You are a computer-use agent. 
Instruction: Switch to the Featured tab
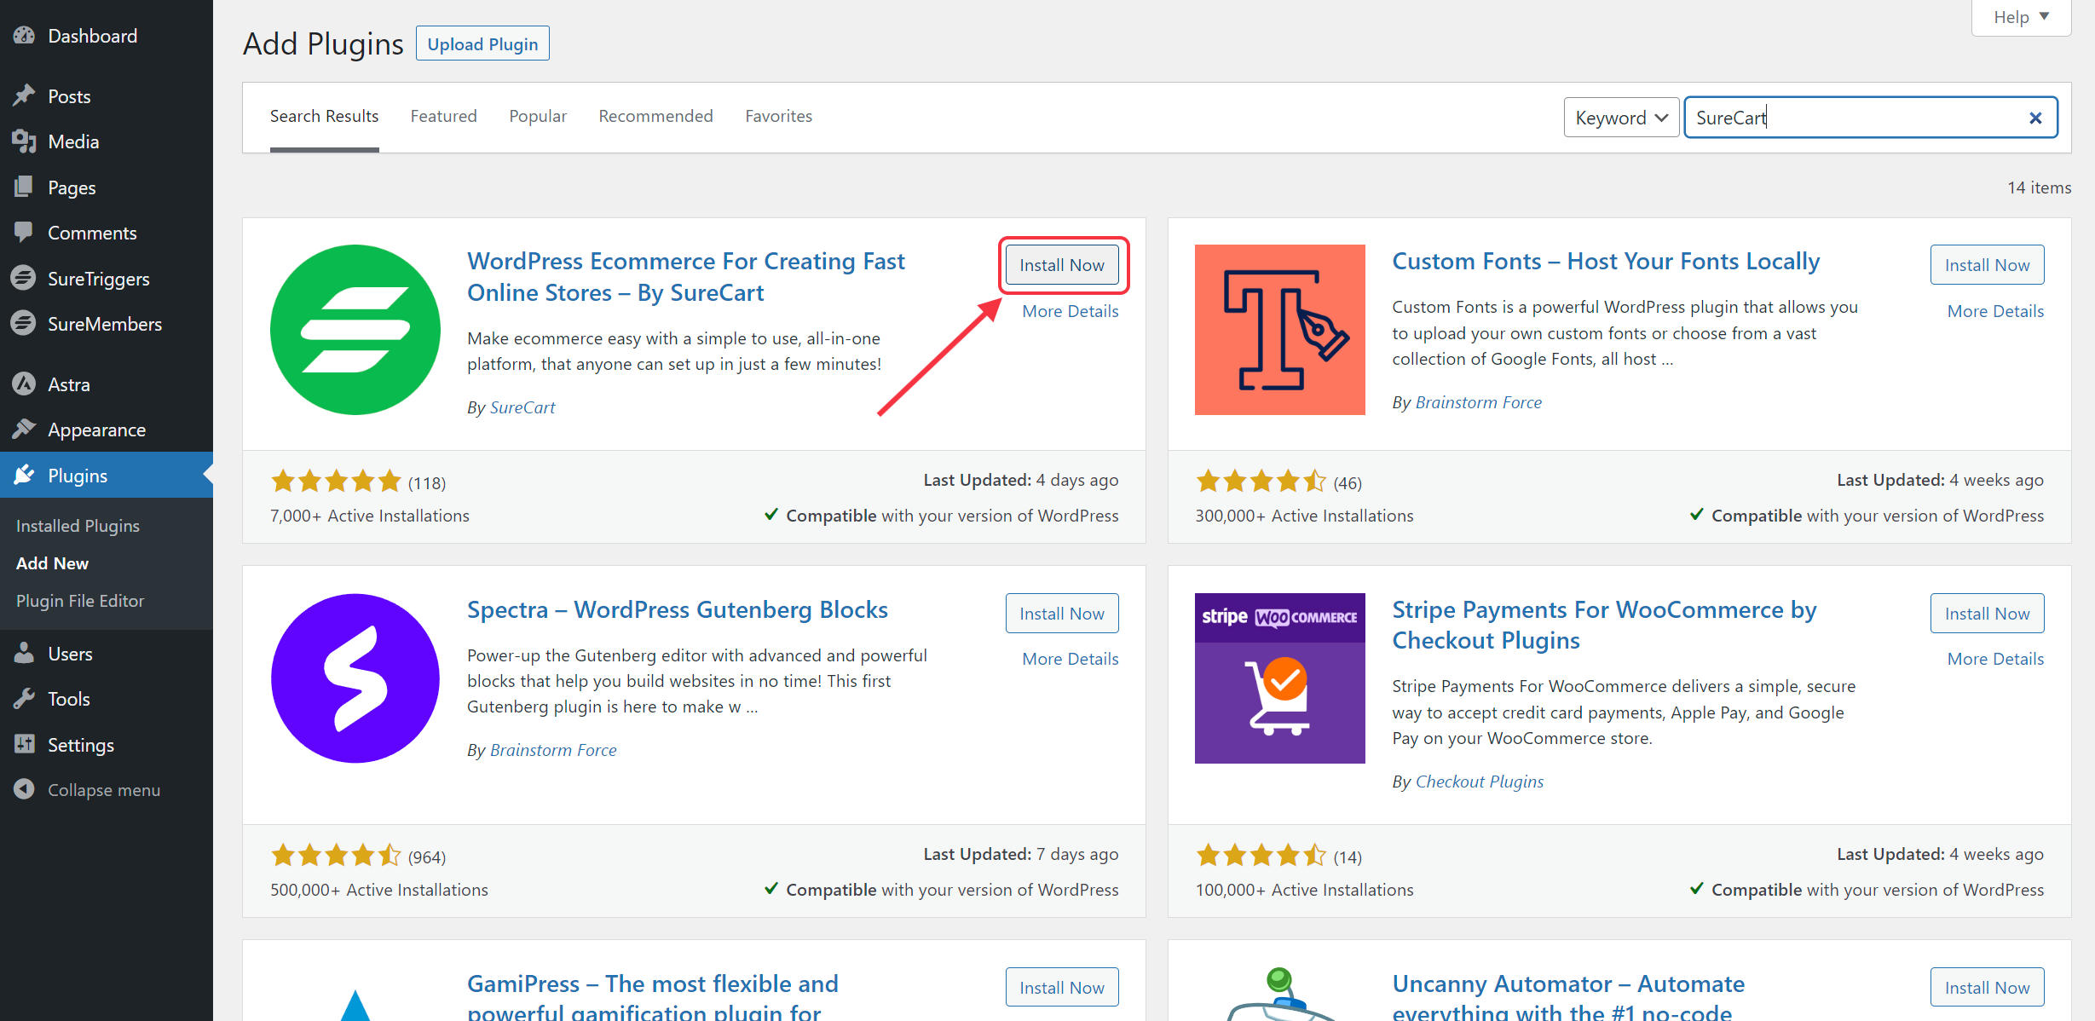tap(443, 116)
